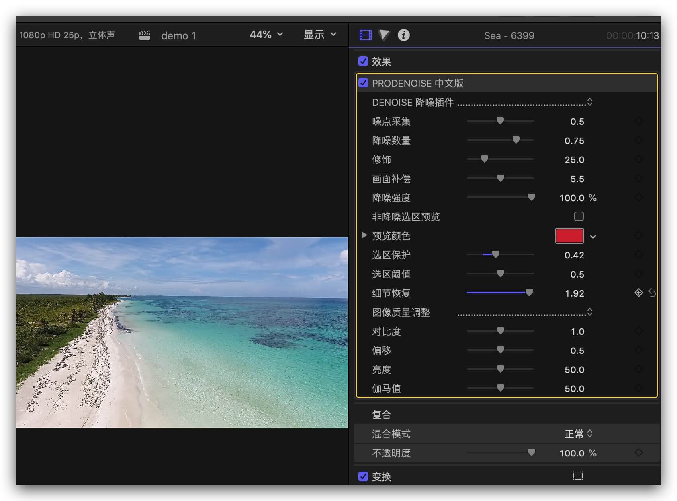Click the 亮度 slider handle
The image size is (677, 501).
[x=501, y=369]
